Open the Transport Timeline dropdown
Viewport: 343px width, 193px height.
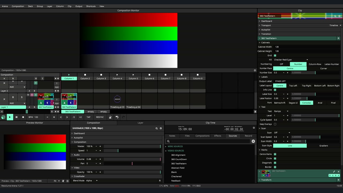click(x=335, y=25)
